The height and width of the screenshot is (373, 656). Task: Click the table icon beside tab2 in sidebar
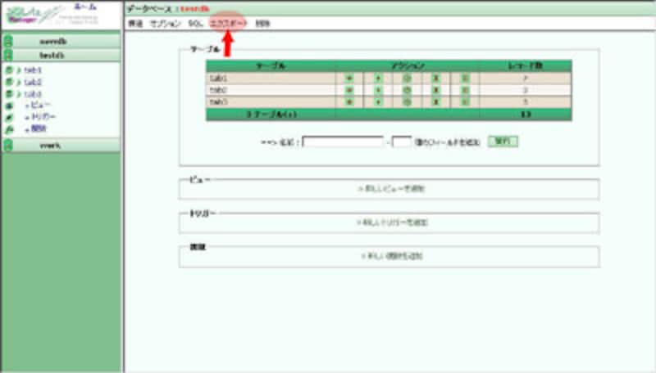tap(9, 82)
